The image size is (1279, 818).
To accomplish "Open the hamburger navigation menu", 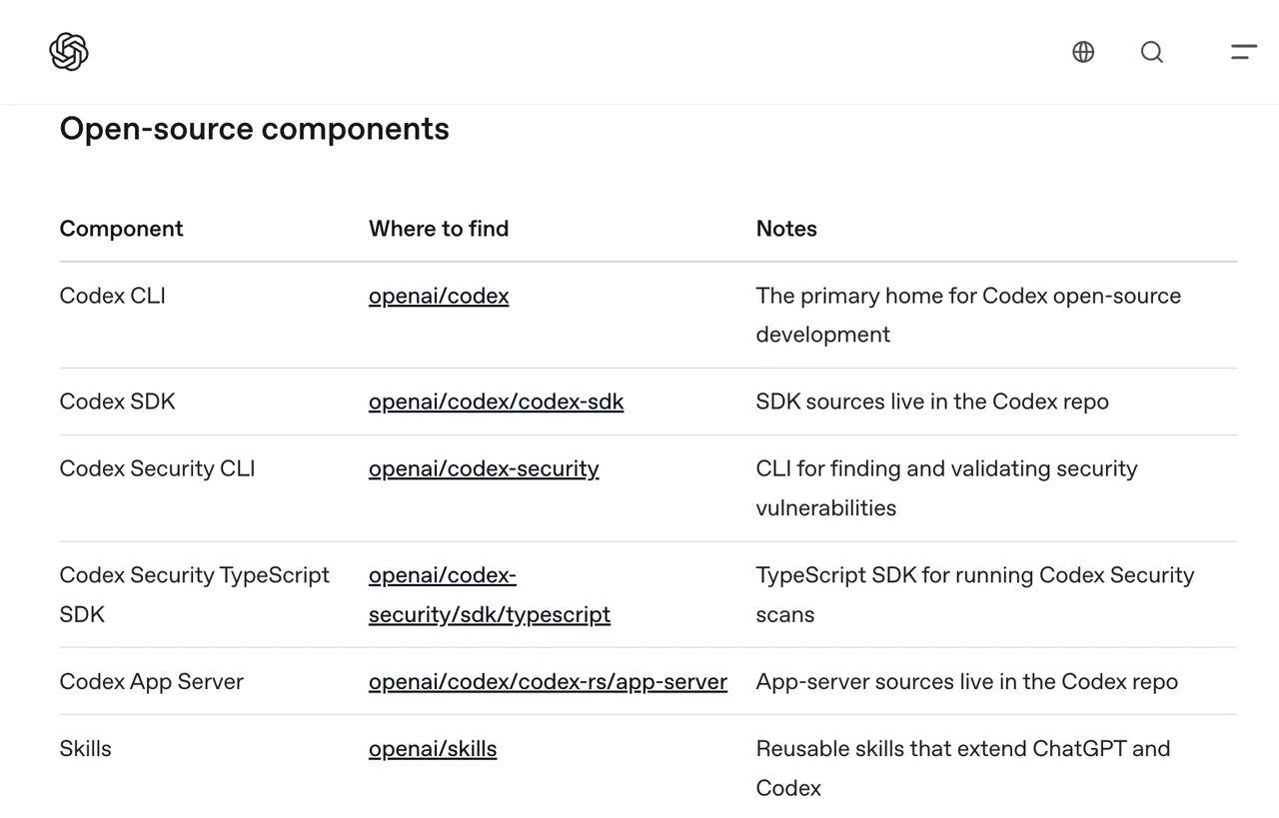I will point(1244,52).
